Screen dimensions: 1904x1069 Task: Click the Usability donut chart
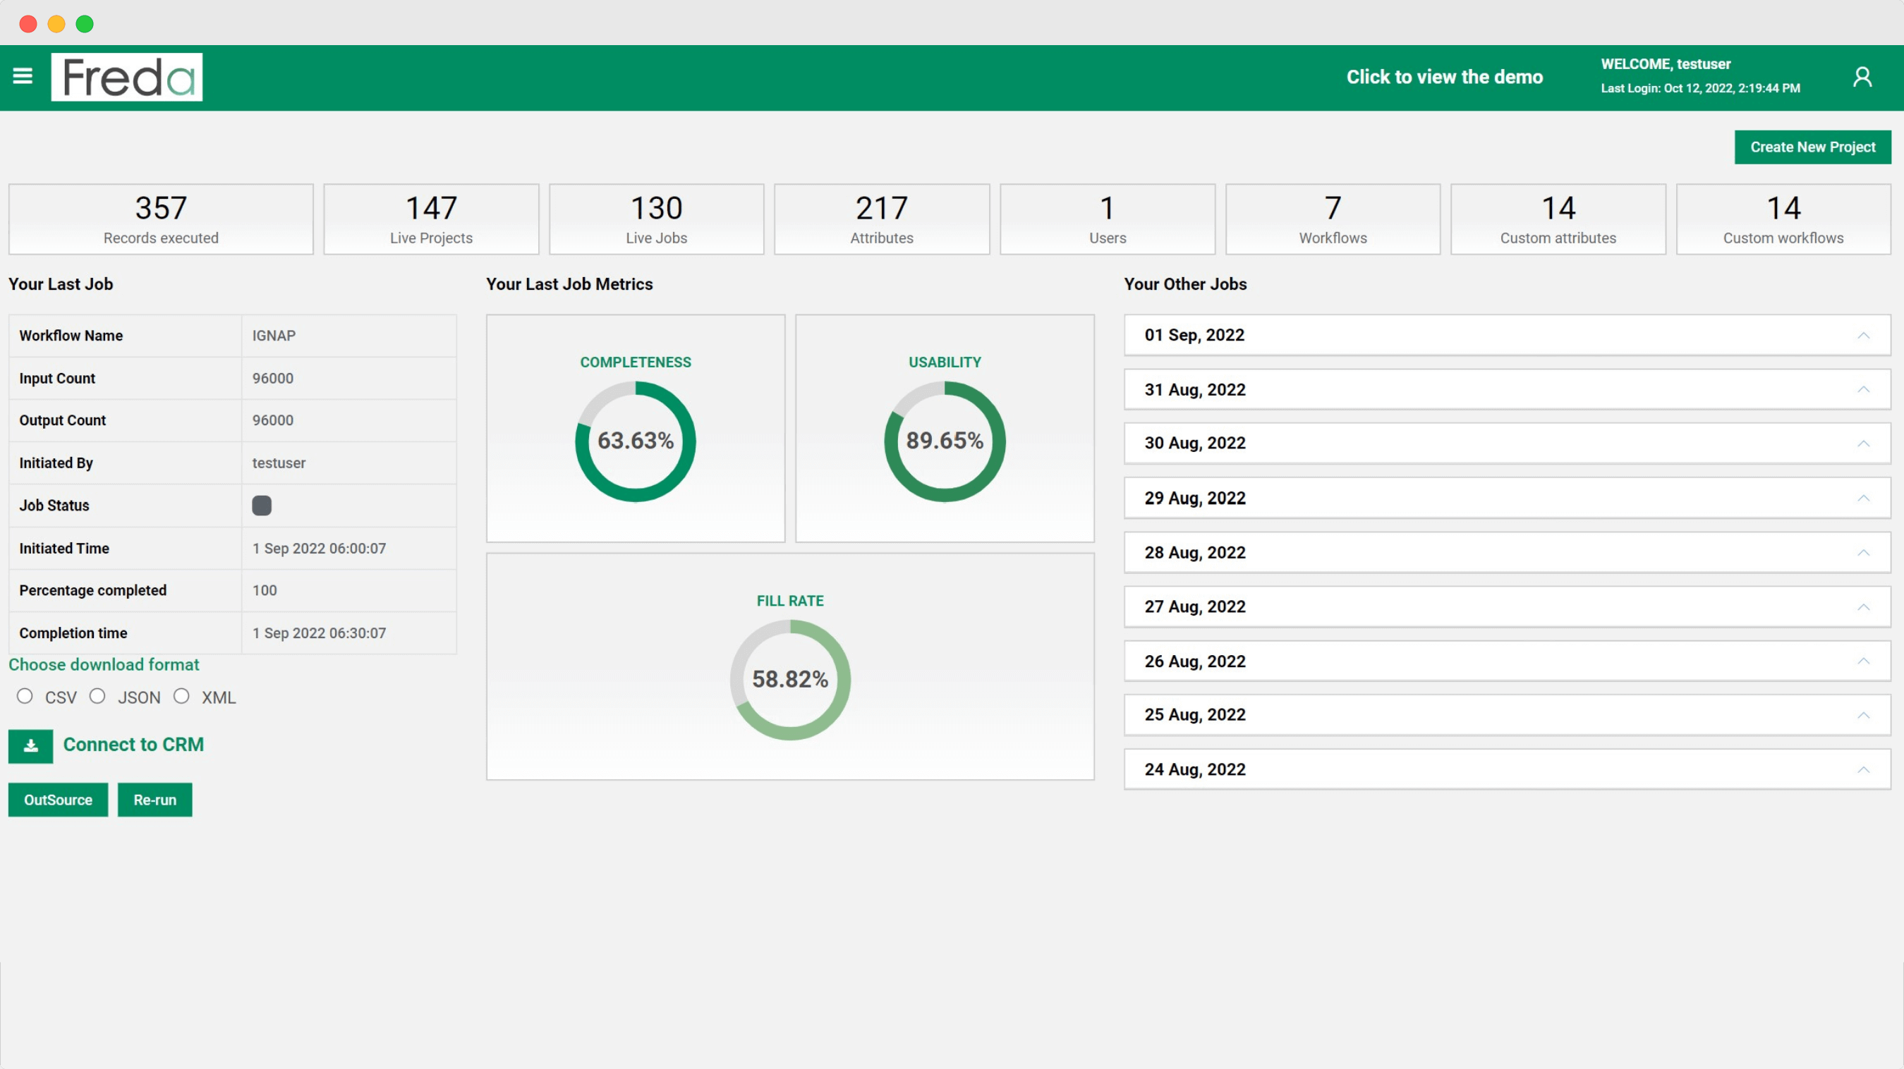tap(944, 441)
